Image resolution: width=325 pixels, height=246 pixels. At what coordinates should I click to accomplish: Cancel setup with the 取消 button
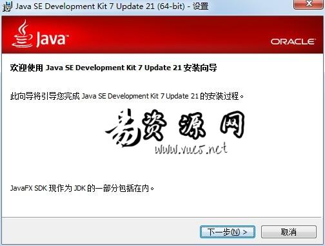point(289,232)
